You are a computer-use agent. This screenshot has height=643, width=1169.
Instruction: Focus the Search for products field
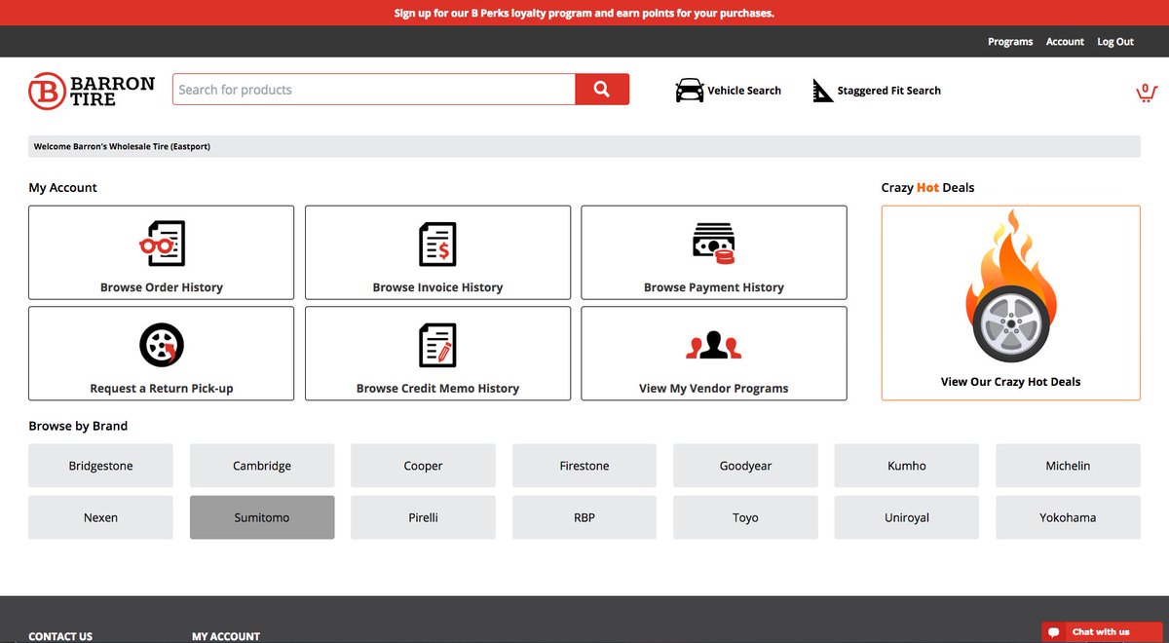(374, 90)
